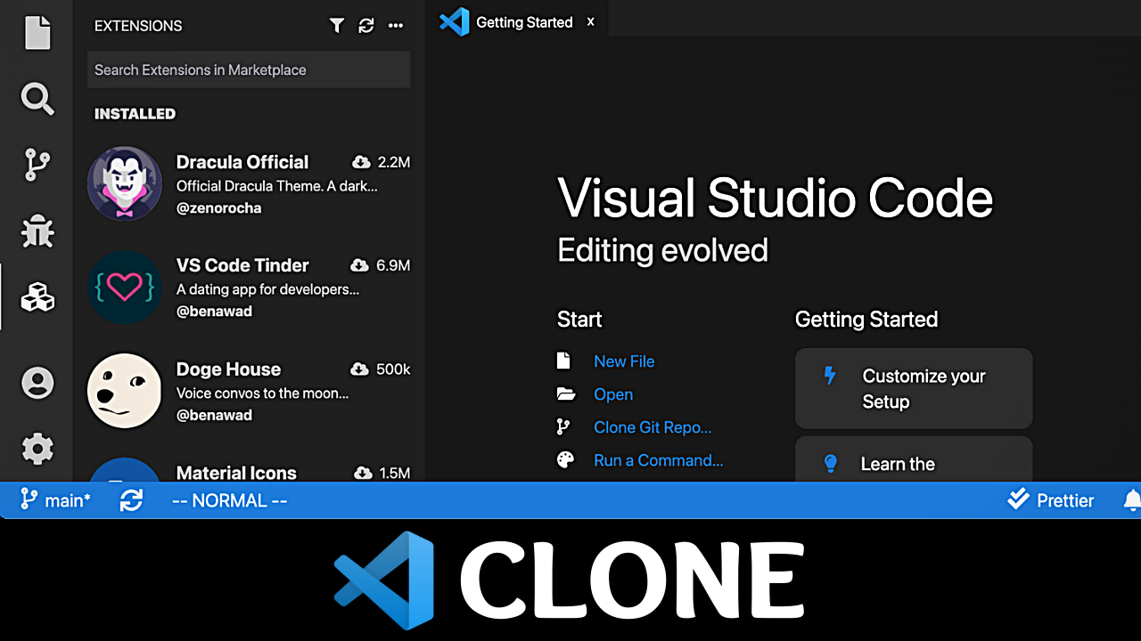This screenshot has width=1141, height=641.
Task: Open the Manage settings gear icon
Action: pyautogui.click(x=37, y=448)
